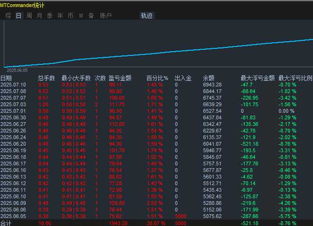This screenshot has width=313, height=226.
Task: Select the 年 yearly tab
Action: point(60,16)
